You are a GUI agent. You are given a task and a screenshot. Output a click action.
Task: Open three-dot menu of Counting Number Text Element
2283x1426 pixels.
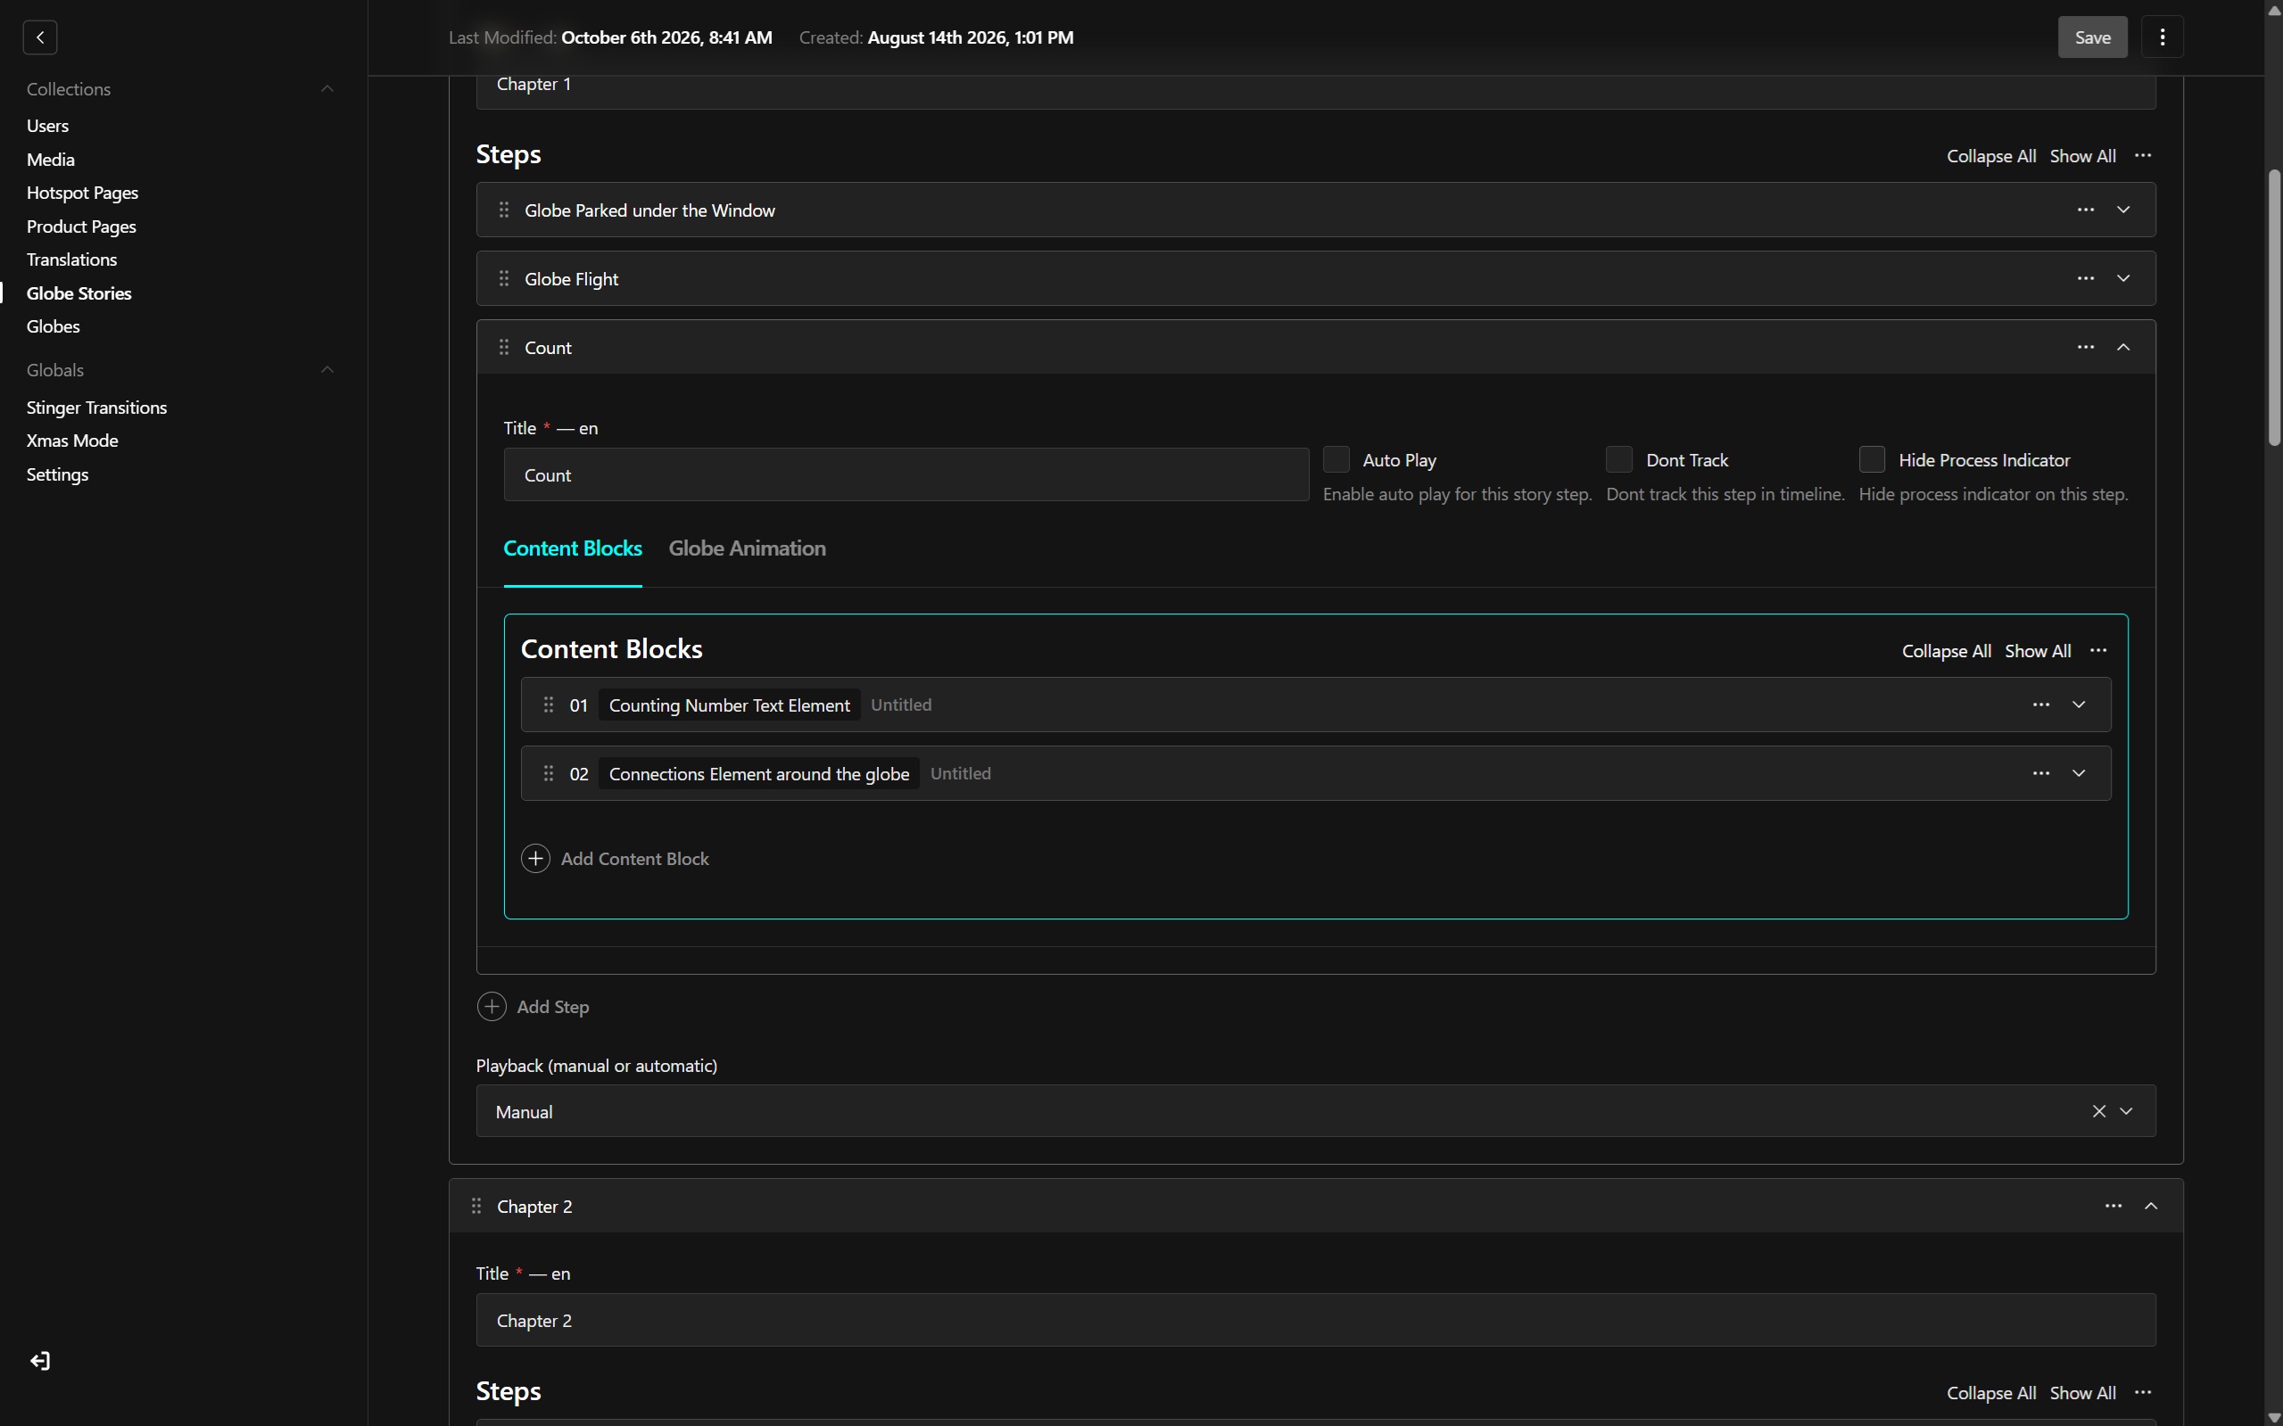point(2041,705)
